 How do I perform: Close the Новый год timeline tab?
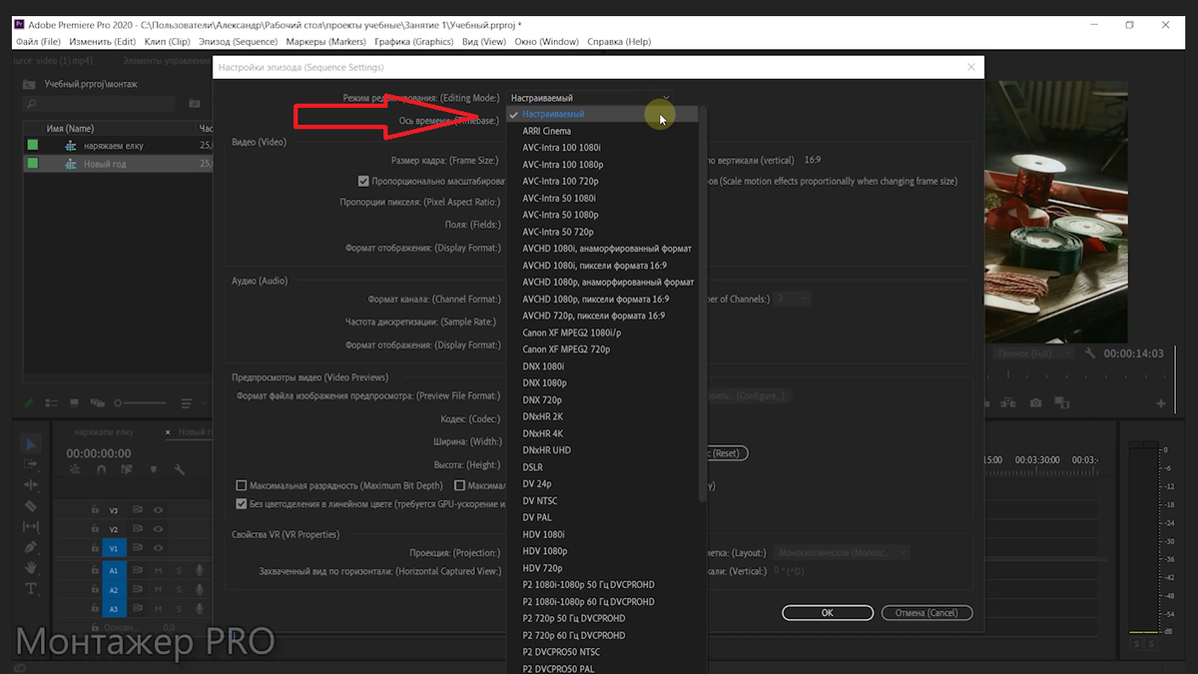pos(169,432)
